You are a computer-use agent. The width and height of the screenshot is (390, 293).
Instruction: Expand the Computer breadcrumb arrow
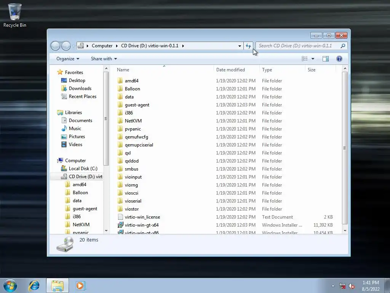[x=117, y=46]
